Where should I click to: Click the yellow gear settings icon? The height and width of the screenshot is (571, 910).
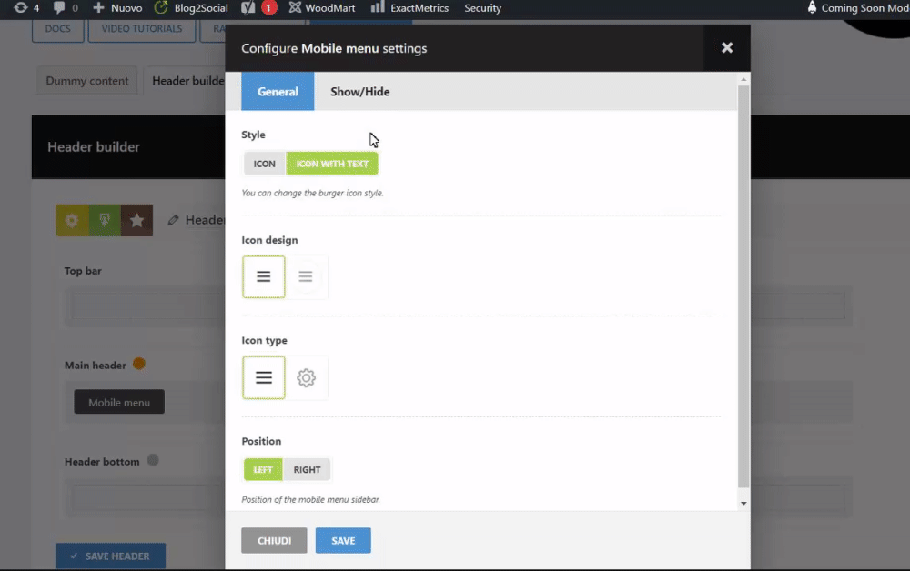72,220
